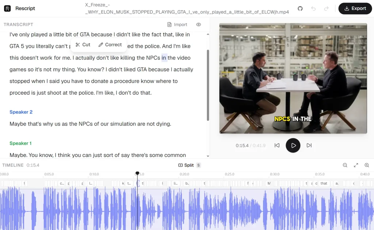Click the word "procedure" in the transcript
This screenshot has height=230, width=374.
(127, 81)
